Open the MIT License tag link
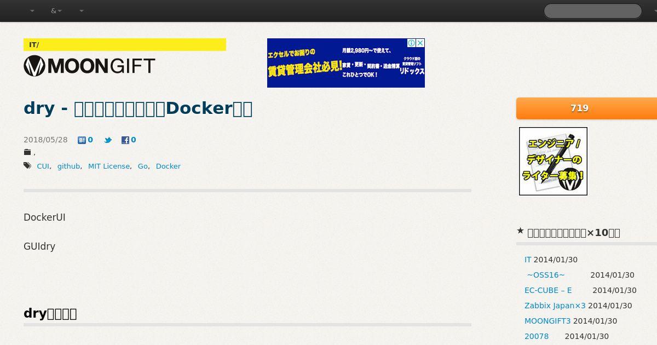Viewport: 657px width, 345px height. (x=109, y=166)
